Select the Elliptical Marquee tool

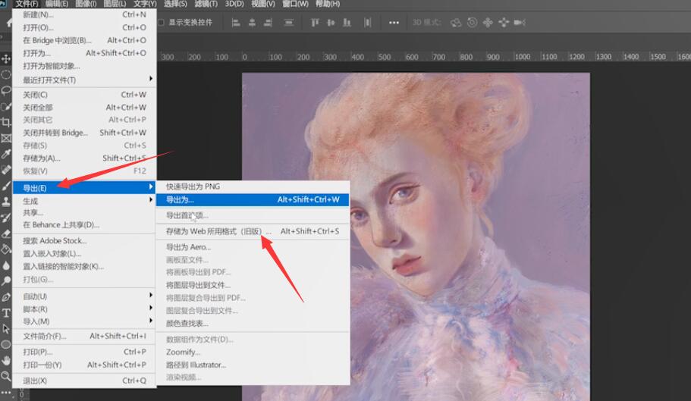(6, 74)
